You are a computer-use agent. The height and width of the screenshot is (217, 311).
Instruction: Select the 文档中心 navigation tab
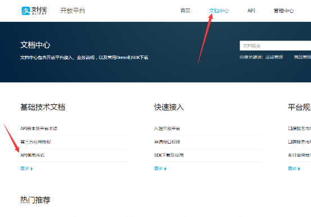click(x=219, y=11)
